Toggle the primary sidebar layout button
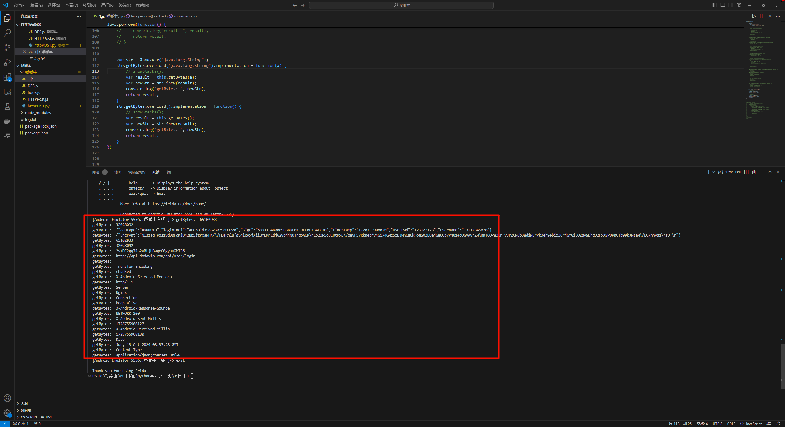Screen dimensions: 785x427 [x=715, y=5]
